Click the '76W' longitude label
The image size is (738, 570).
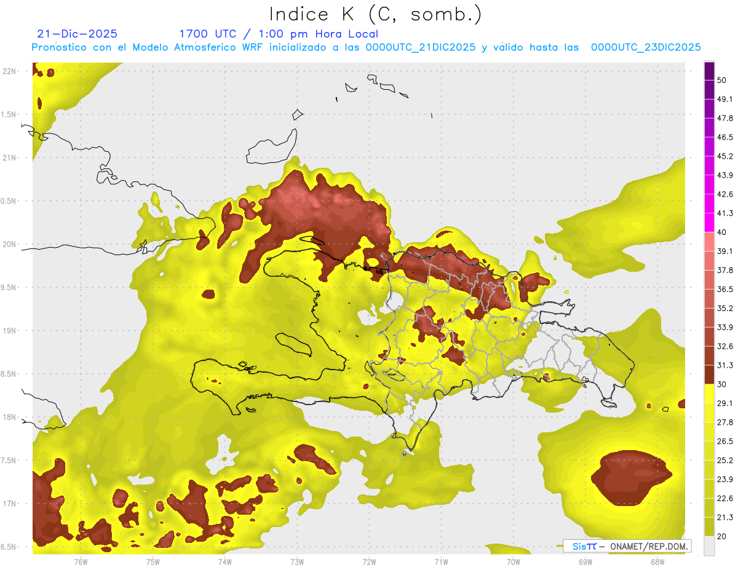81,562
